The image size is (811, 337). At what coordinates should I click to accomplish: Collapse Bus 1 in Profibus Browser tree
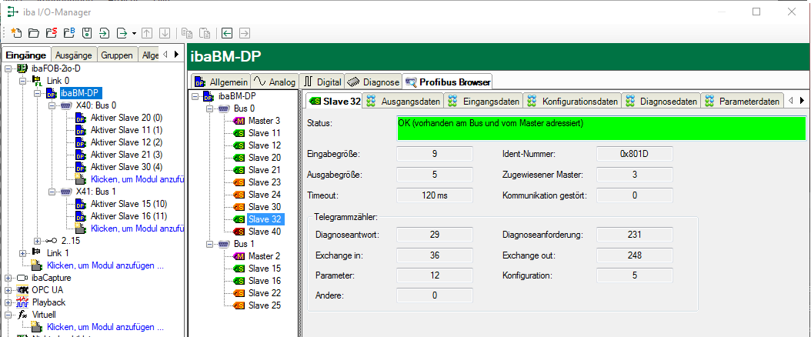(209, 244)
